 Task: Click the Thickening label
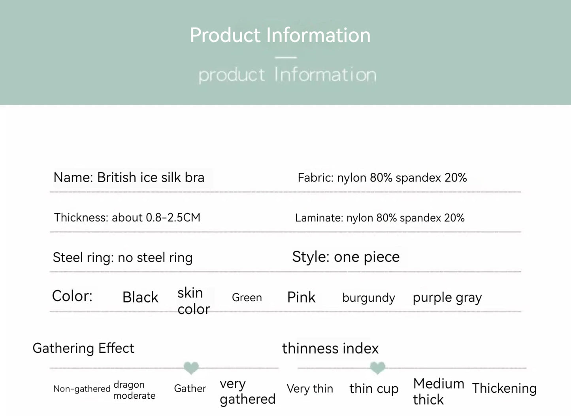click(x=504, y=388)
